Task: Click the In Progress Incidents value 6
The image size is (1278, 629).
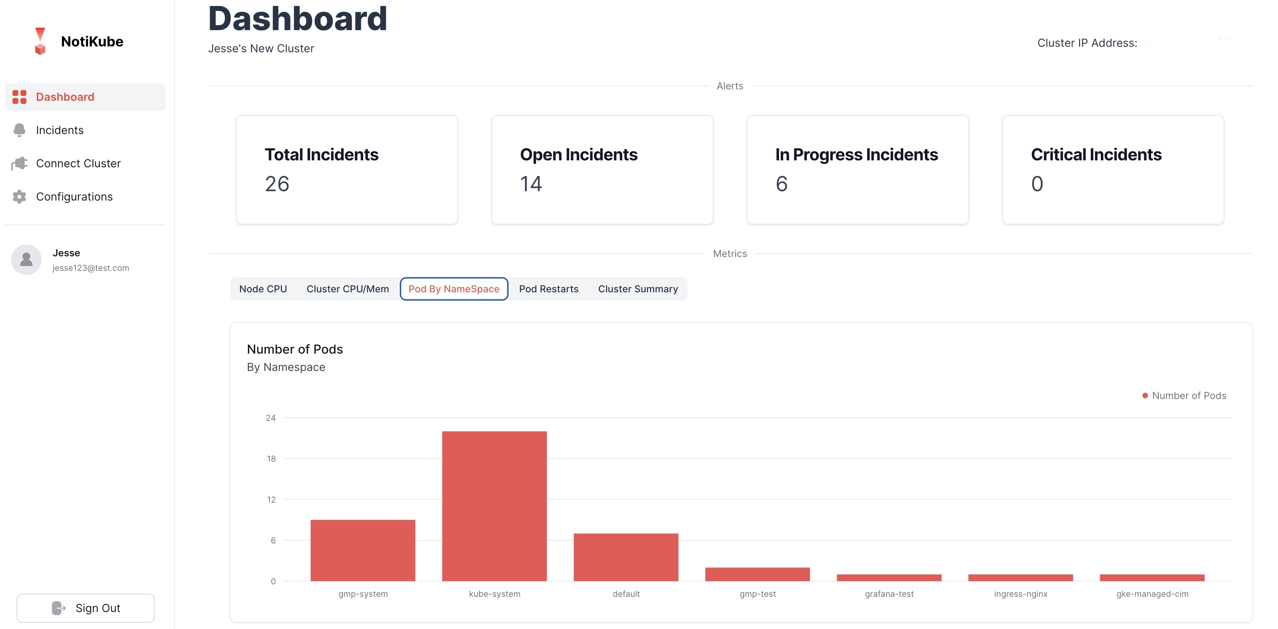Action: (782, 184)
